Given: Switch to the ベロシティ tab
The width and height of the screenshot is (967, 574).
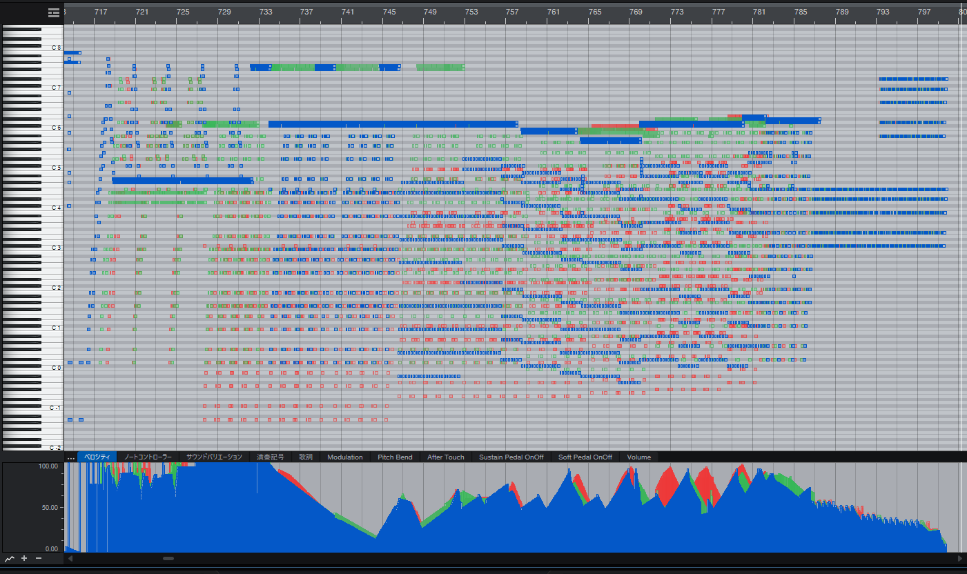Looking at the screenshot, I should (97, 457).
